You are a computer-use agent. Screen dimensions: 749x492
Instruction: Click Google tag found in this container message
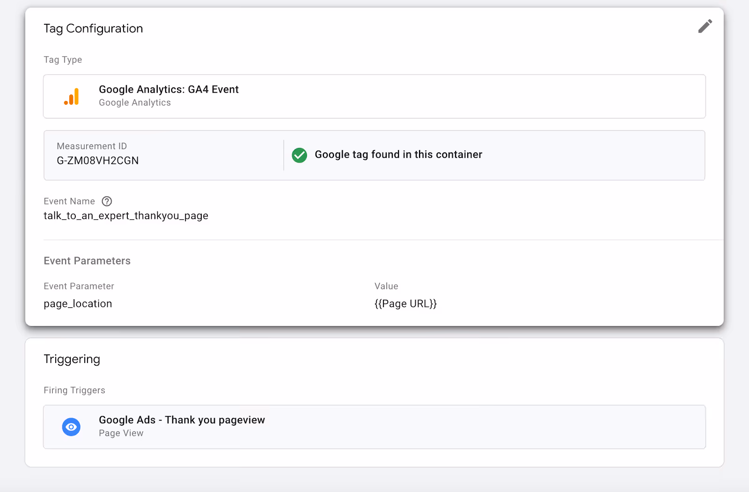398,155
